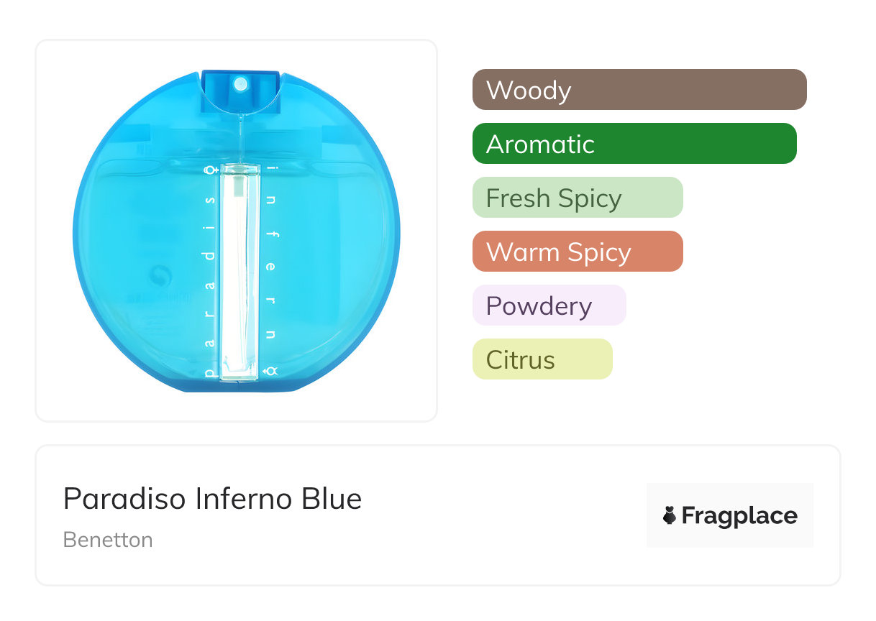Viewport: 876px width, 621px height.
Task: Select the Powdery accord bar
Action: 549,305
